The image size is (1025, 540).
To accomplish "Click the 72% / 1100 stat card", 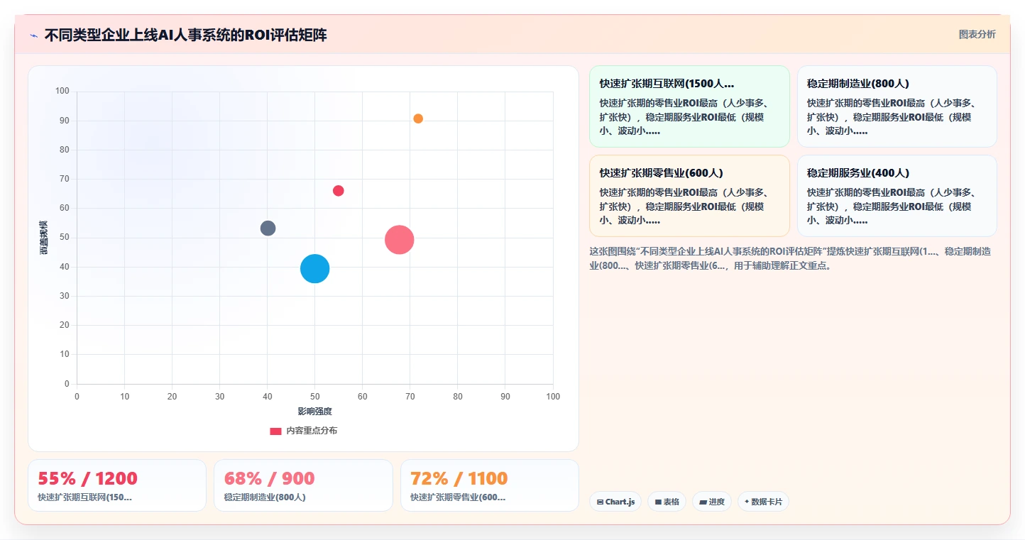I will [490, 485].
